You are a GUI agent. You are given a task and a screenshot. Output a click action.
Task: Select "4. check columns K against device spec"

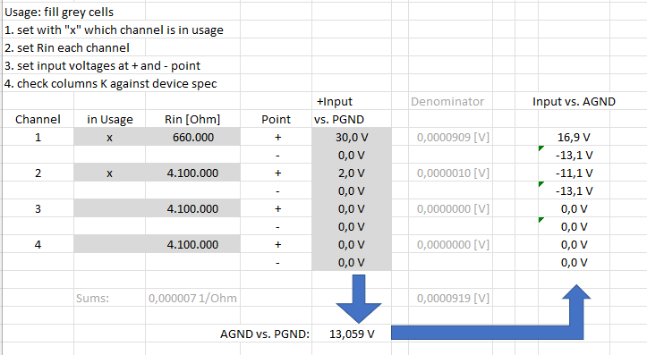tap(111, 84)
